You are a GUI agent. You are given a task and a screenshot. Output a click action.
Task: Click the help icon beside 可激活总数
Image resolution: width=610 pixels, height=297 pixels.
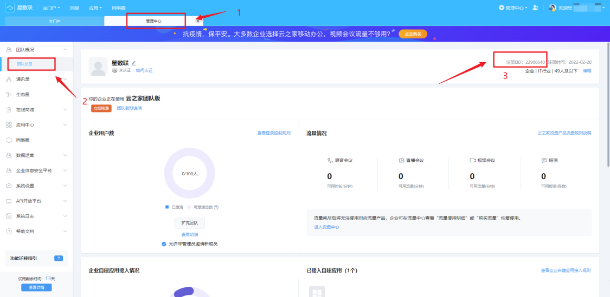216,207
